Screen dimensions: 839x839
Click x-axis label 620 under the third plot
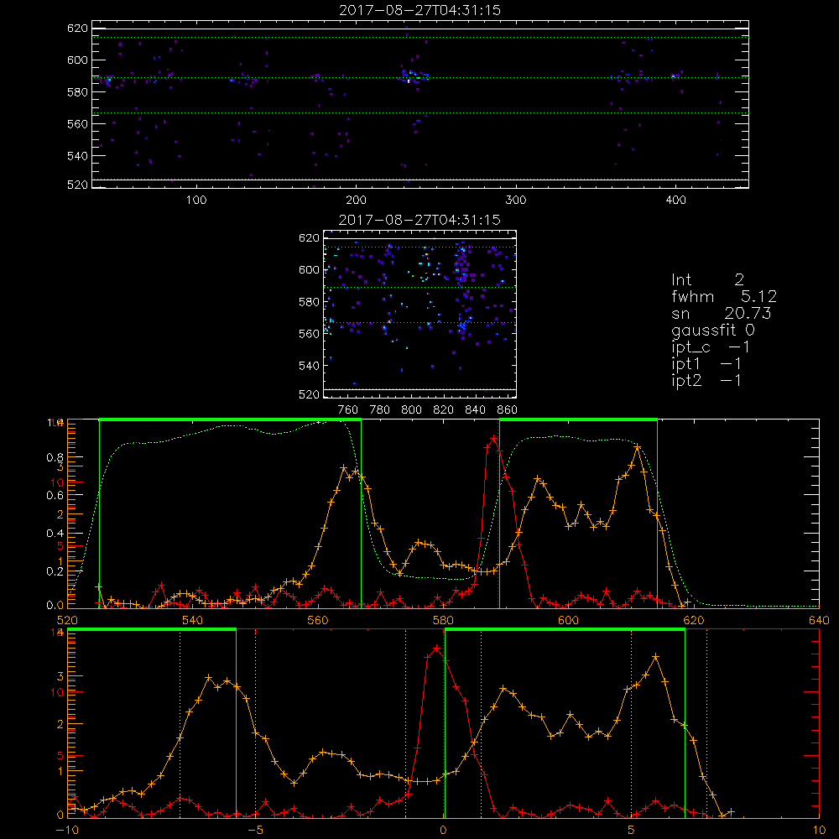pyautogui.click(x=694, y=620)
